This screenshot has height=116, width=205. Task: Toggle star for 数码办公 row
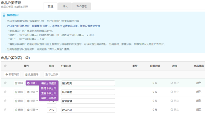[5, 109]
